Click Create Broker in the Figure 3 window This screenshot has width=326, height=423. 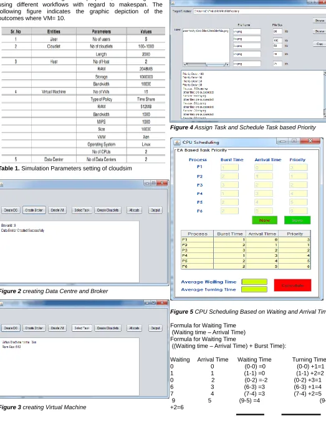pyautogui.click(x=34, y=328)
